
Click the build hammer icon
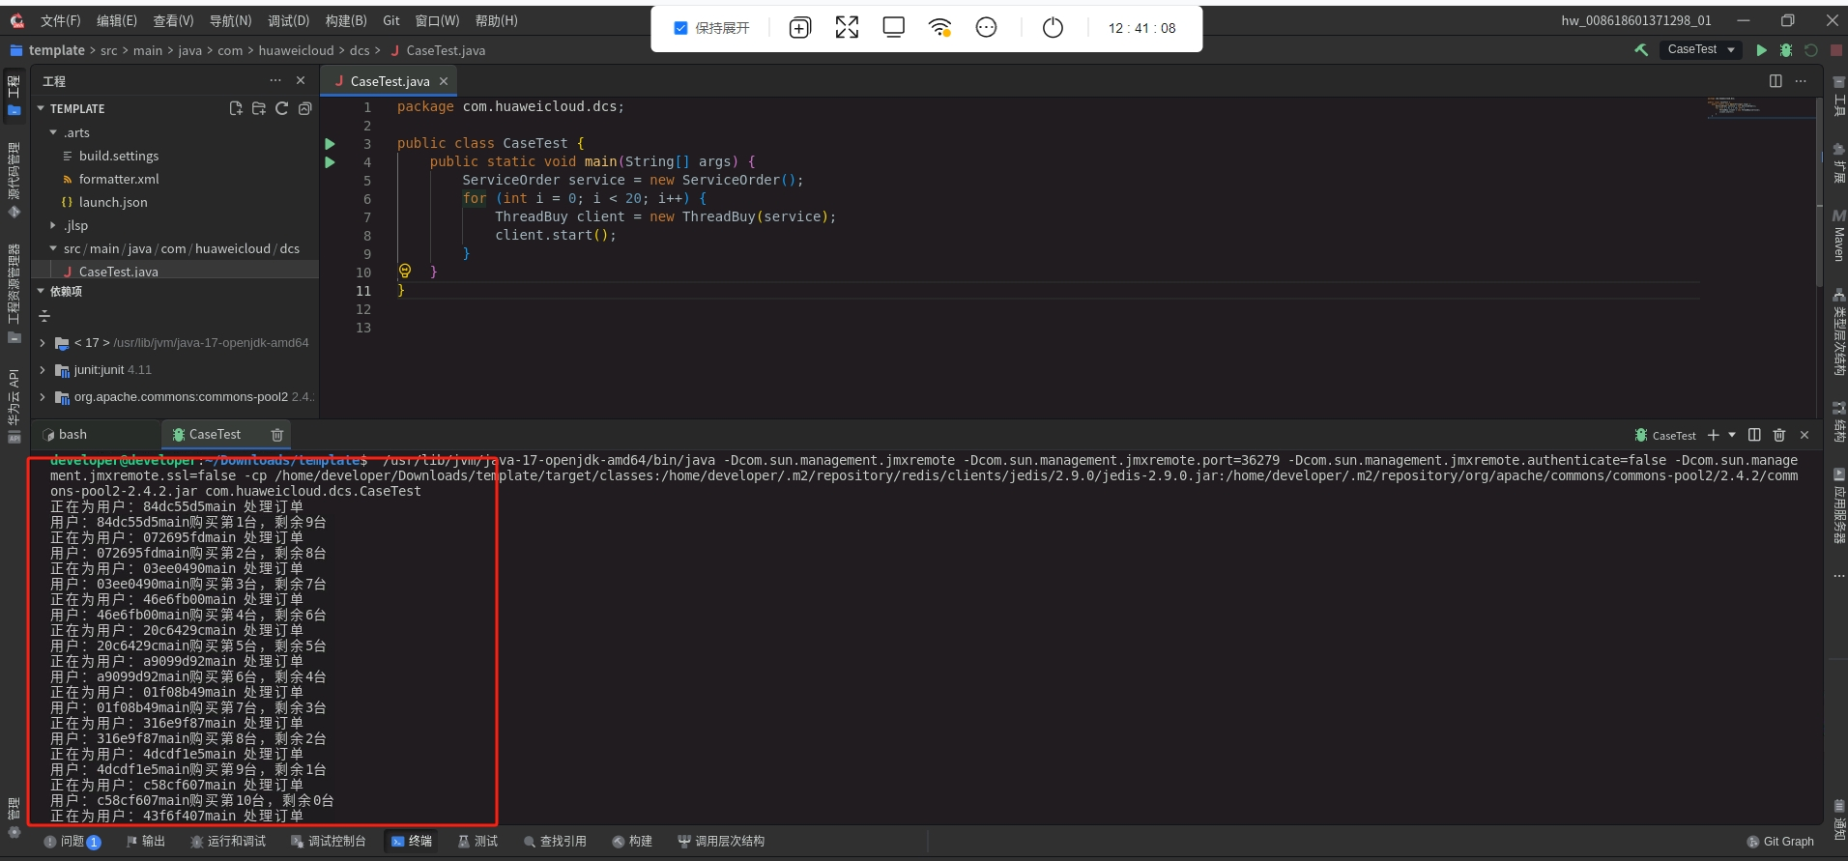point(1641,50)
